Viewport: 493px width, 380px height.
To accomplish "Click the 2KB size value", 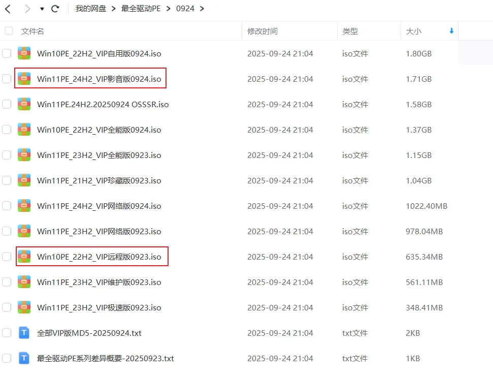I will [413, 333].
